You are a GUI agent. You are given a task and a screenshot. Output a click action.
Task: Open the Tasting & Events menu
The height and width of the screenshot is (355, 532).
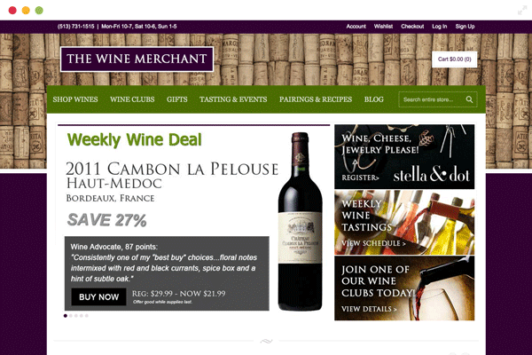[x=233, y=99]
